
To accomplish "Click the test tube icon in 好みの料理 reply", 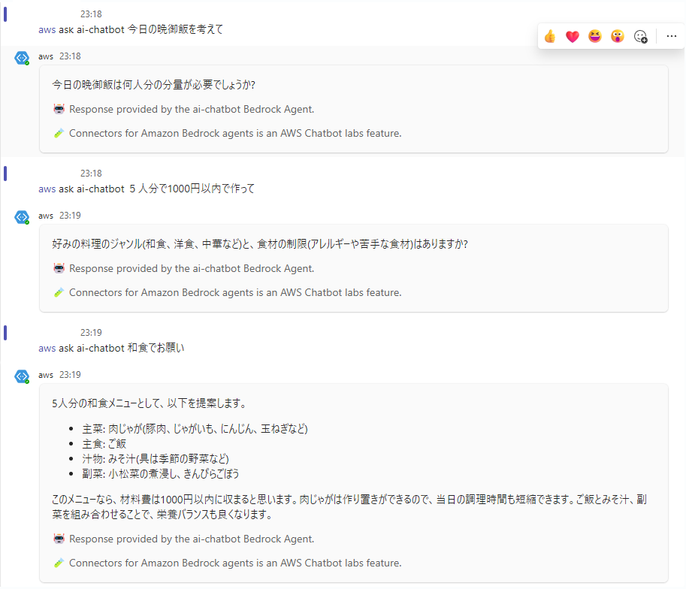I will (59, 292).
